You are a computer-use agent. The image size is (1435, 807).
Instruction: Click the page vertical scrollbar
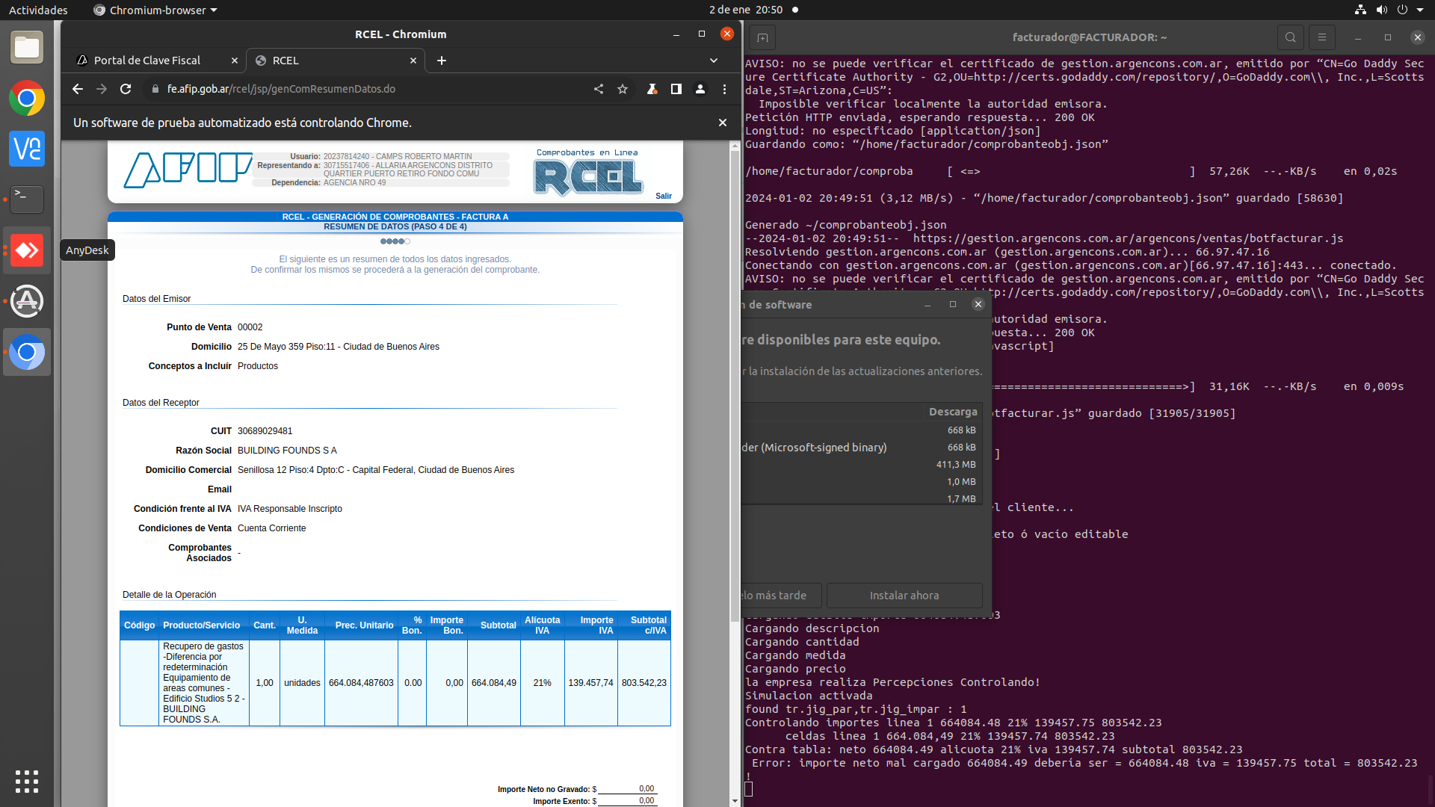click(735, 386)
